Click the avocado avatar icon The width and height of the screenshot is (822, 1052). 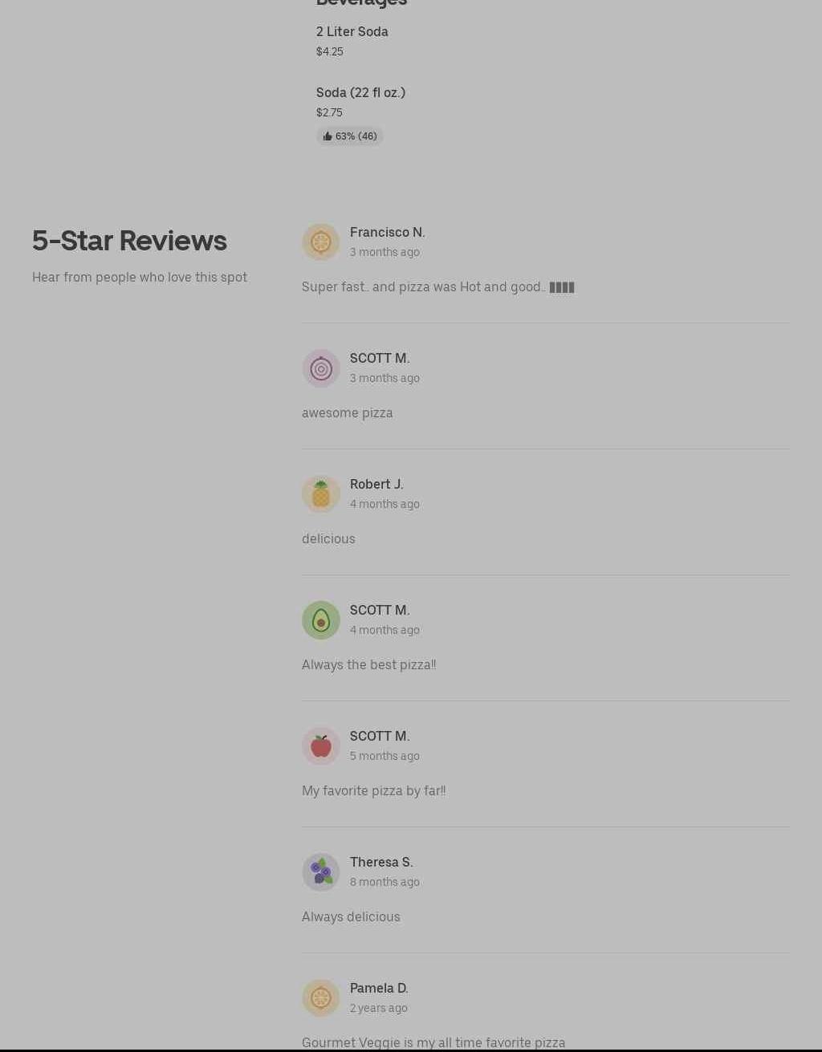321,620
